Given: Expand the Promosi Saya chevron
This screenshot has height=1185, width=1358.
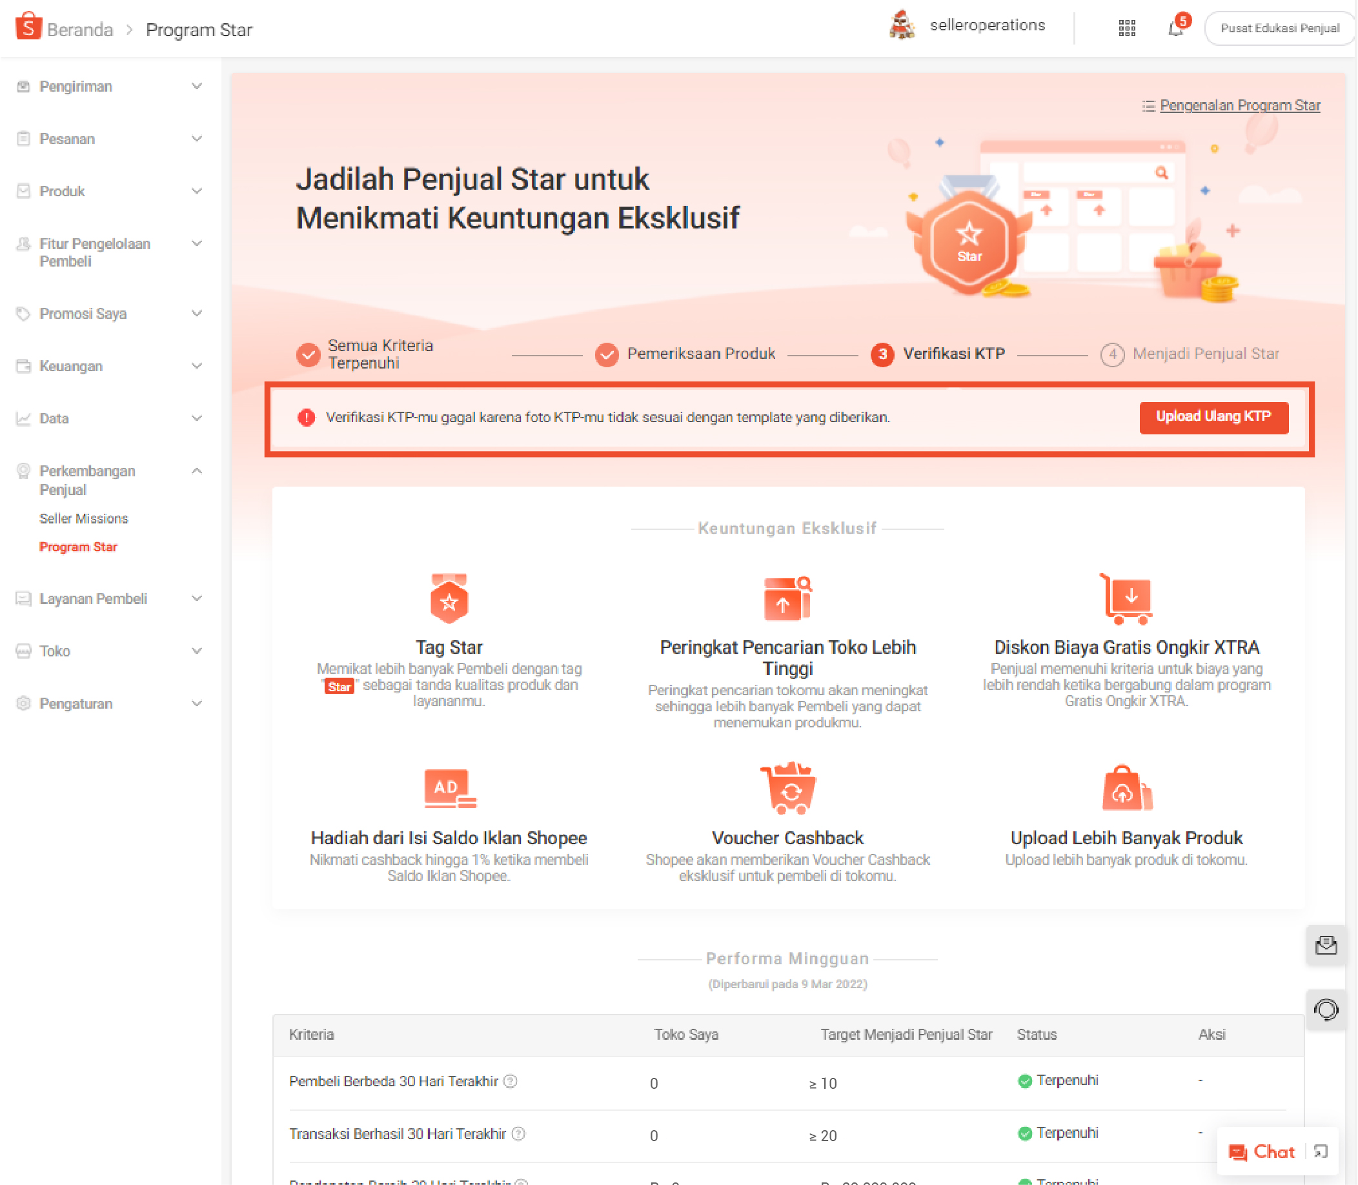Looking at the screenshot, I should click(x=196, y=314).
